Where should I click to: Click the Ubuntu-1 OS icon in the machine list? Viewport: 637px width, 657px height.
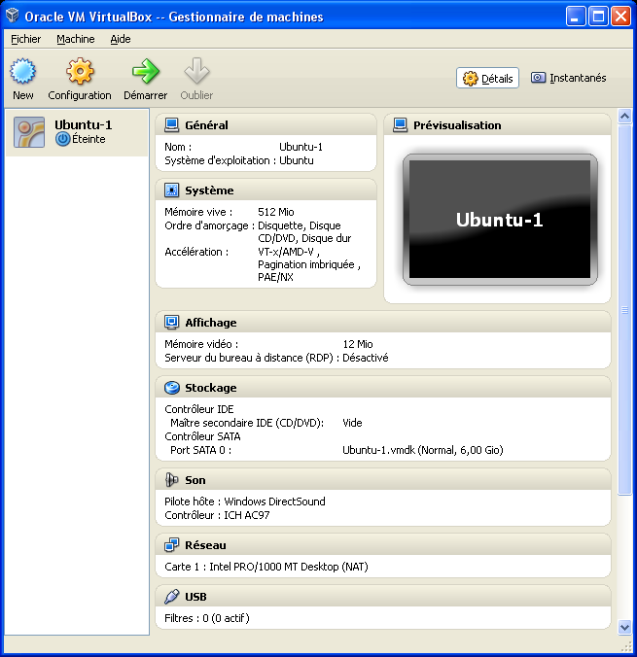pyautogui.click(x=29, y=132)
